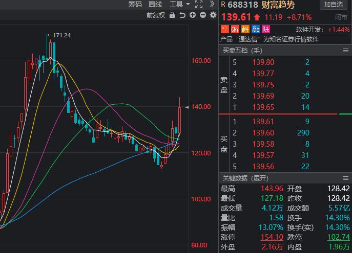This screenshot has height=253, width=352.
Task: Open the 画线 drawing tool
Action: coord(155,4)
